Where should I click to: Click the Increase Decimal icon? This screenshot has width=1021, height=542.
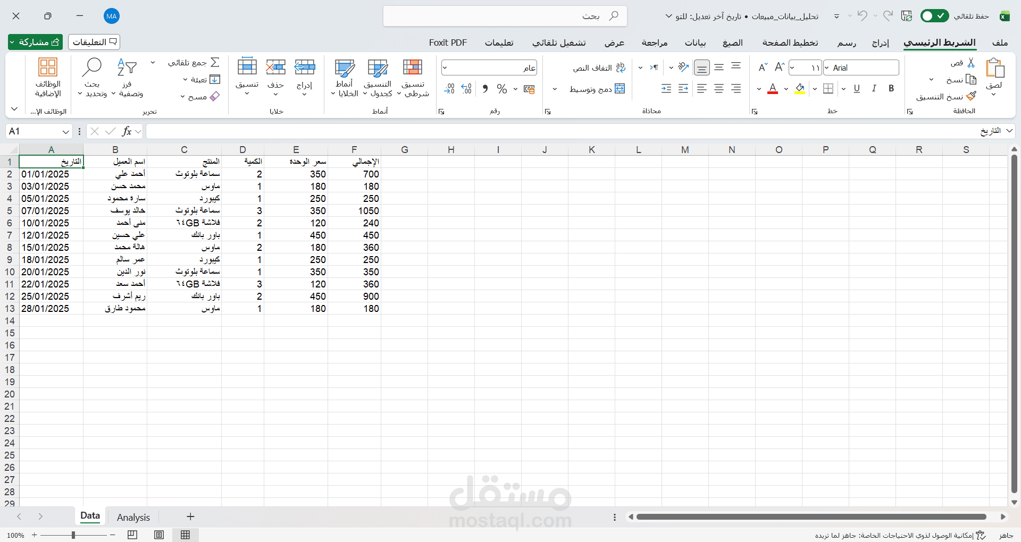pyautogui.click(x=466, y=89)
